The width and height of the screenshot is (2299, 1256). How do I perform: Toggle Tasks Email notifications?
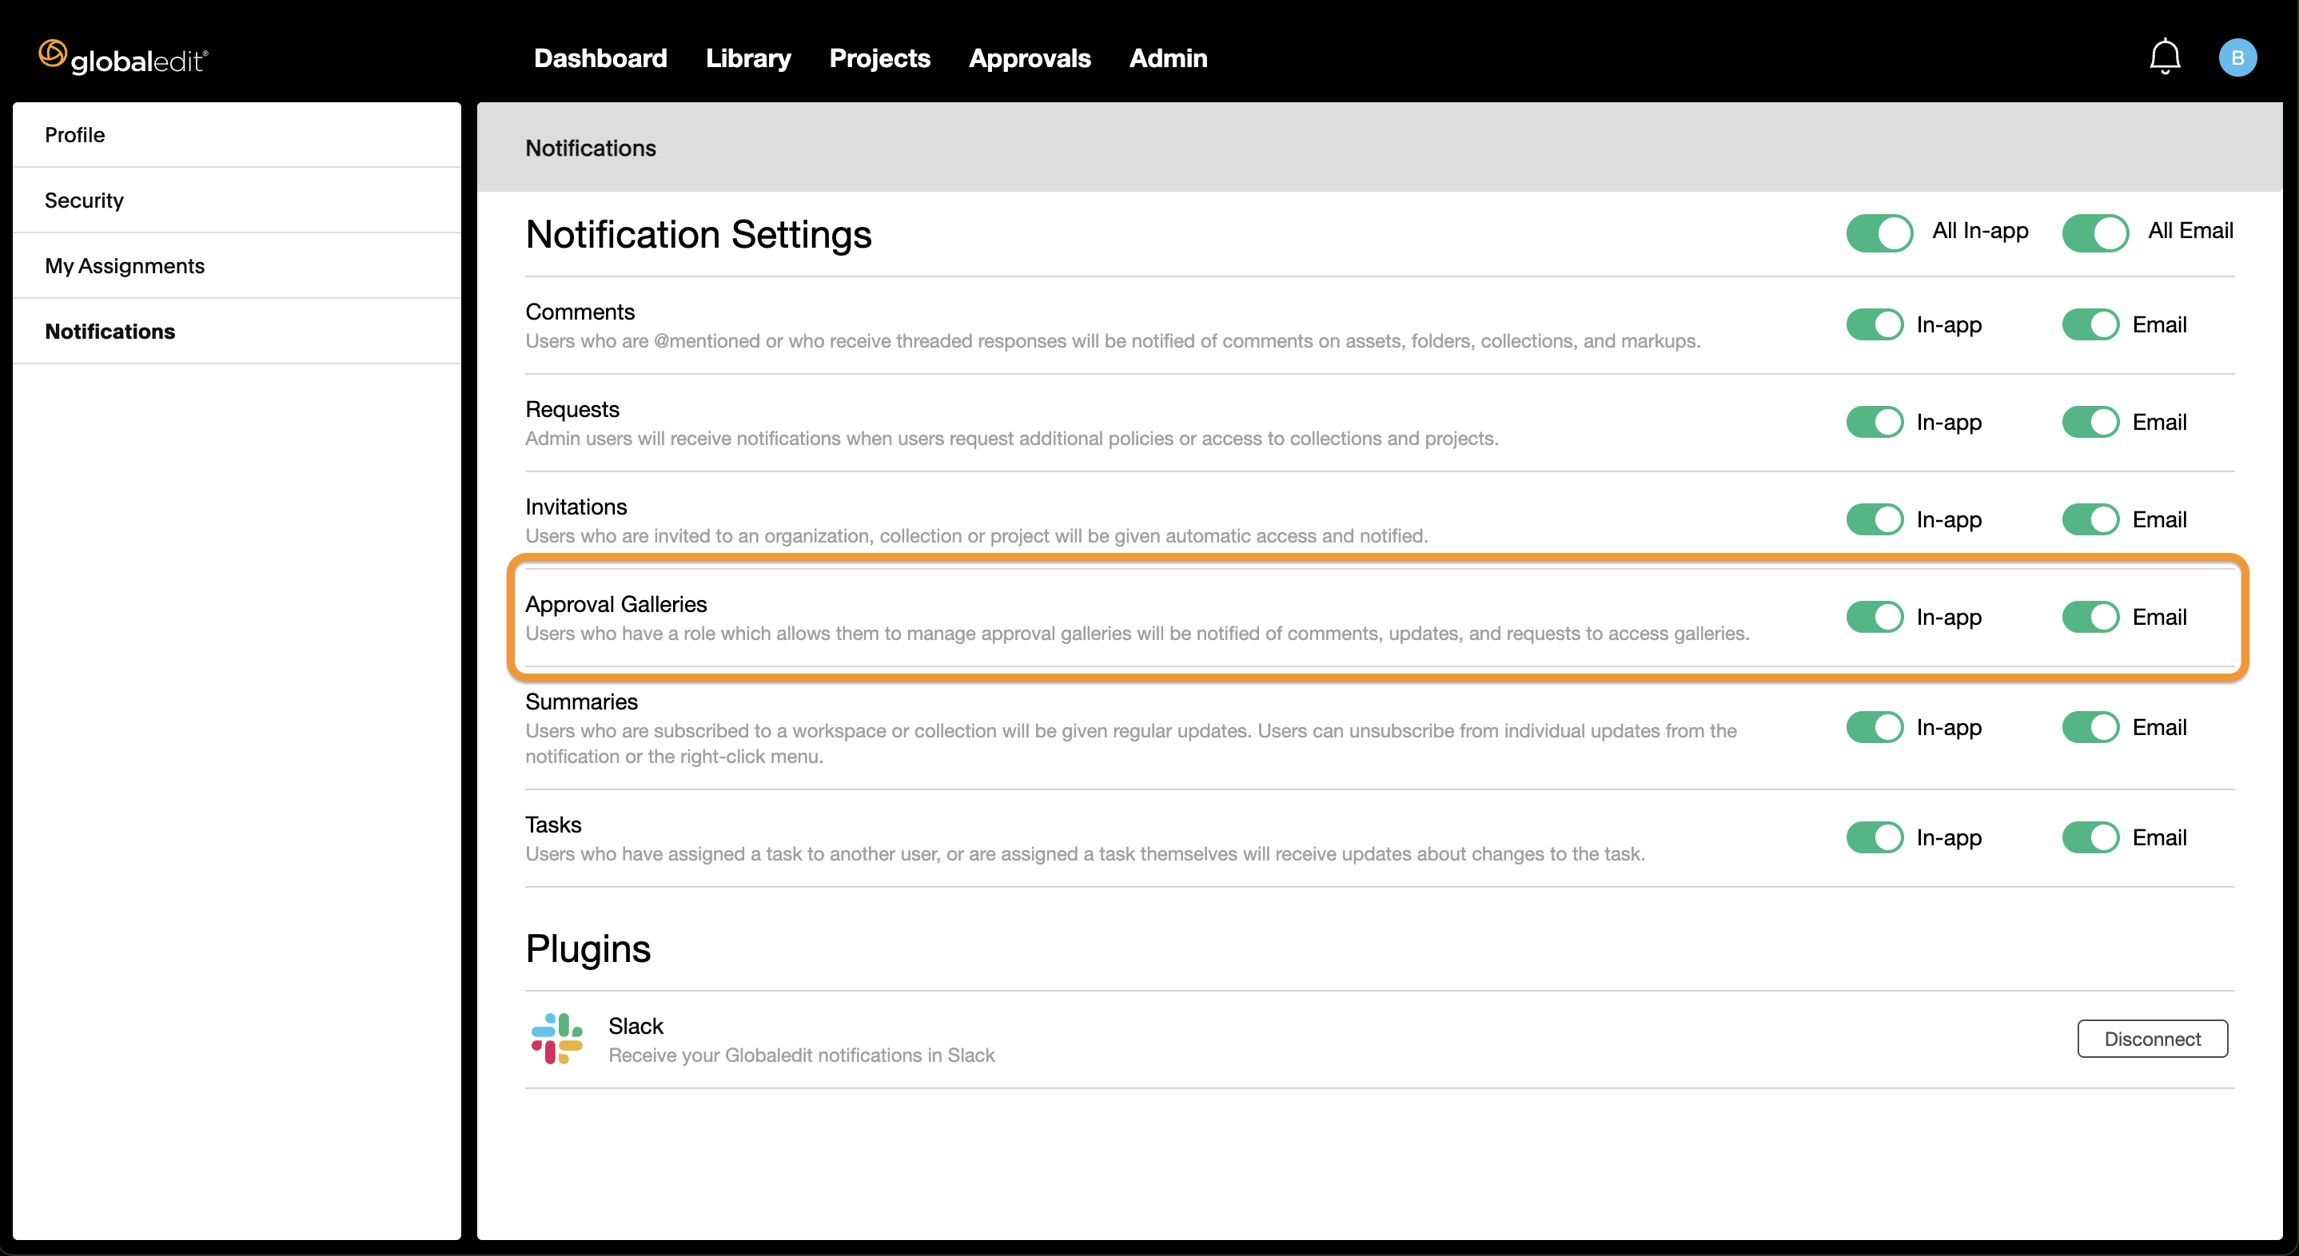tap(2090, 837)
